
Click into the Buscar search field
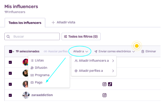pos(32,37)
